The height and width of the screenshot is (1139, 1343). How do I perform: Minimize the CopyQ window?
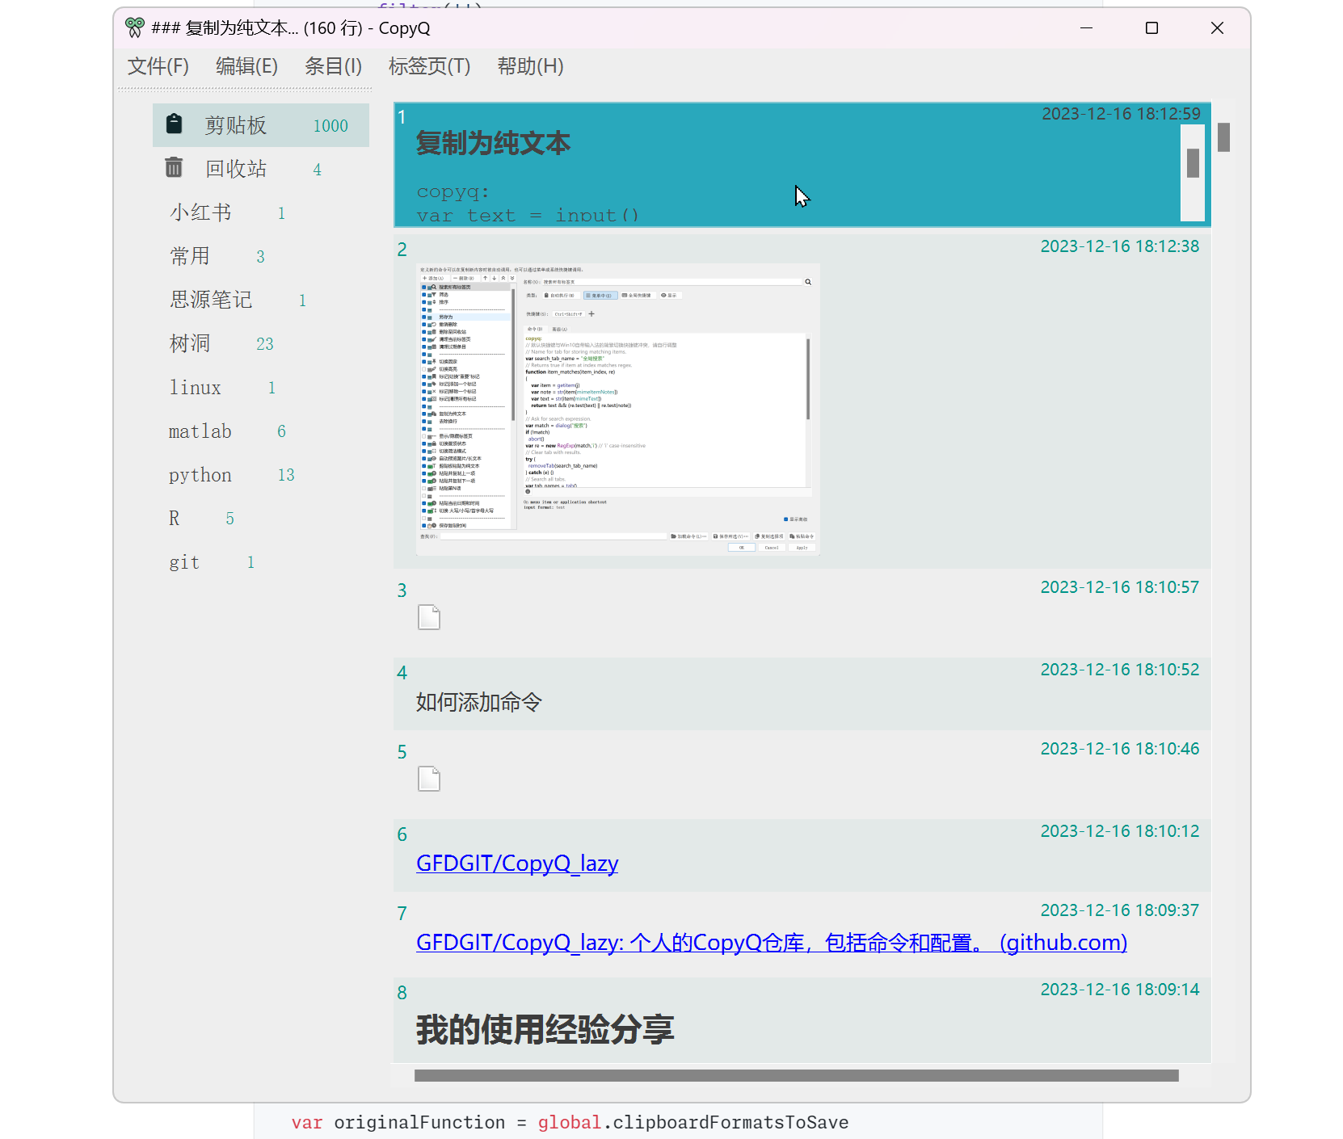pyautogui.click(x=1087, y=27)
